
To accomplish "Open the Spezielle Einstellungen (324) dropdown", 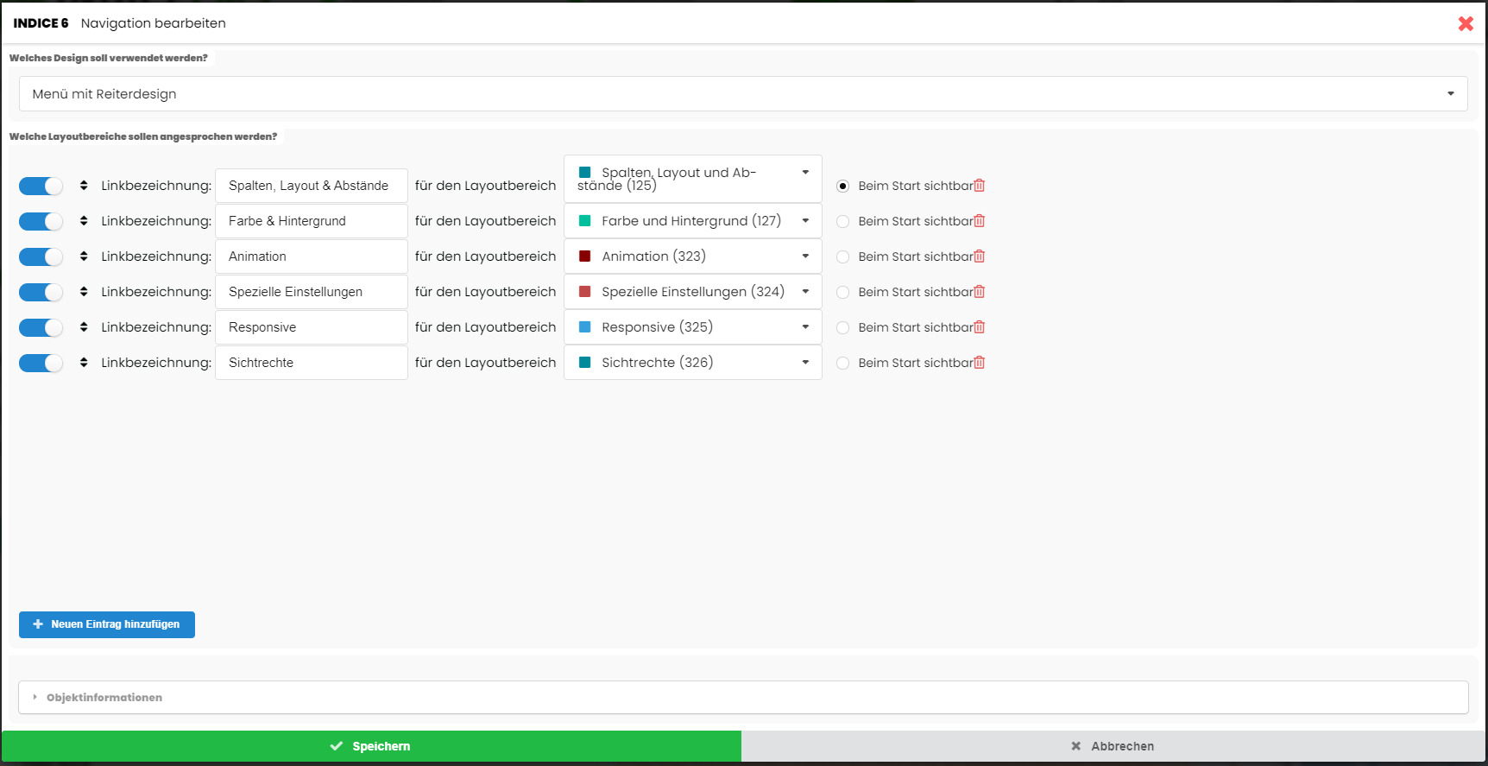I will pos(692,292).
